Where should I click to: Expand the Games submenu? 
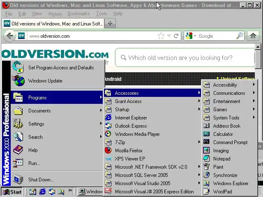pyautogui.click(x=229, y=110)
